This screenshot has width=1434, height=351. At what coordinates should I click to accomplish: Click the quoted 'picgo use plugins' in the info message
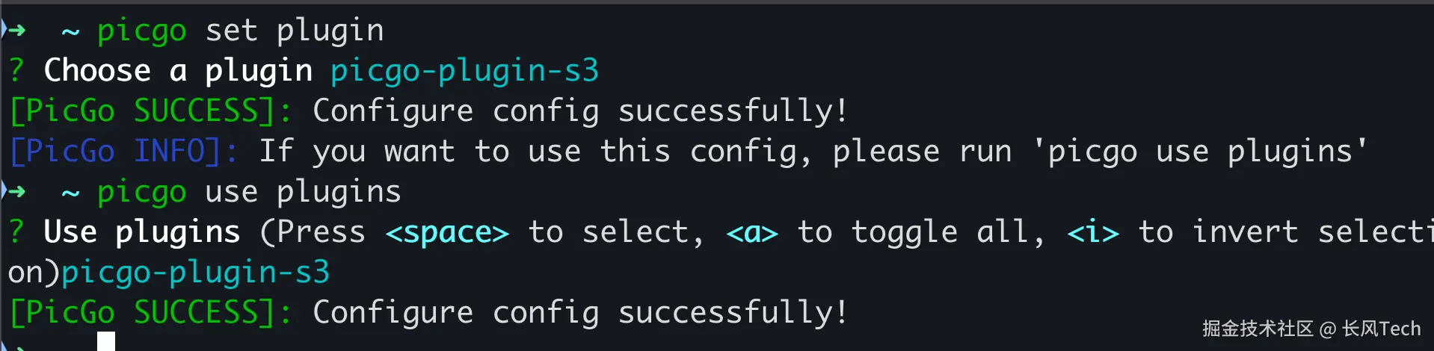[1200, 152]
